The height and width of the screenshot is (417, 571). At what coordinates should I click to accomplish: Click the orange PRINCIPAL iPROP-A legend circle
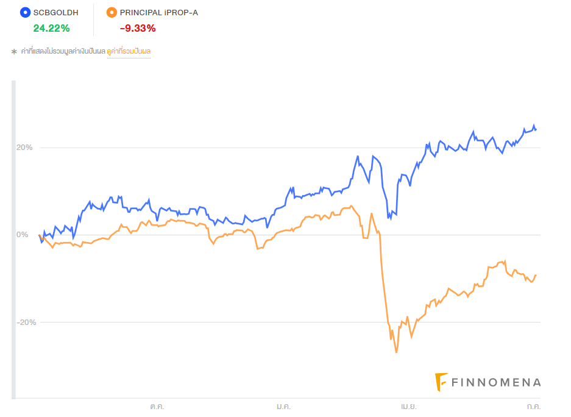tap(112, 12)
